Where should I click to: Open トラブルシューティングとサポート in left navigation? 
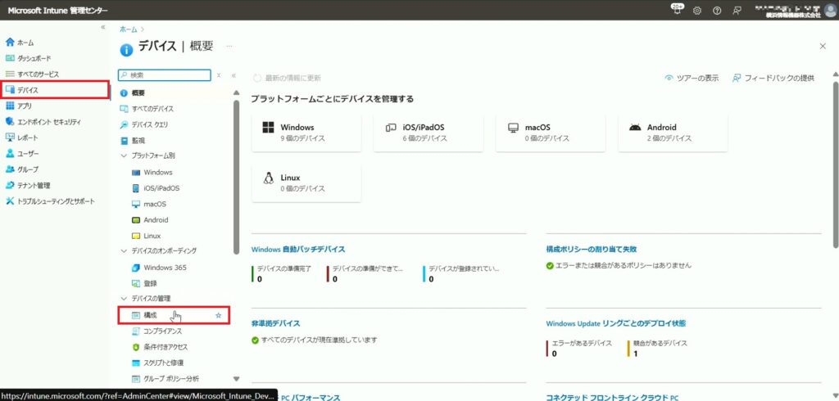pos(50,201)
